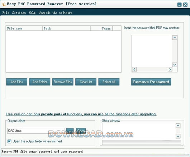Image resolution: width=190 pixels, height=157 pixels.
Task: Minimize the Easy Pdf Password Remover window
Action: (x=179, y=5)
